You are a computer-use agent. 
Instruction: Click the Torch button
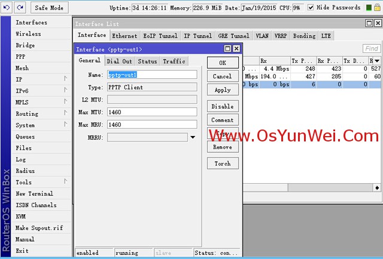tap(222, 164)
